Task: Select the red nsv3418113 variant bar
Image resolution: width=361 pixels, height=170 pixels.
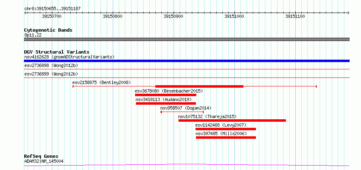Action: tap(166, 103)
